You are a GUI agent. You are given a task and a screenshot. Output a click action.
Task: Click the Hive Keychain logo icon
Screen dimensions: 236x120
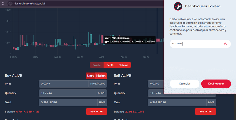coord(178,6)
